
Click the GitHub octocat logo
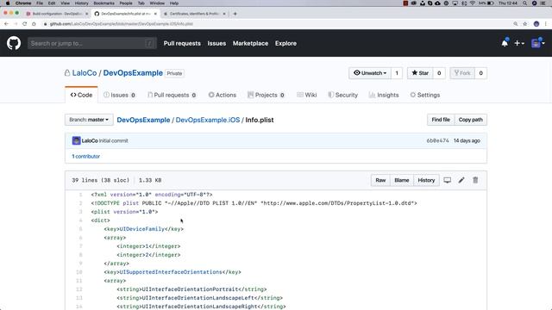pos(14,43)
